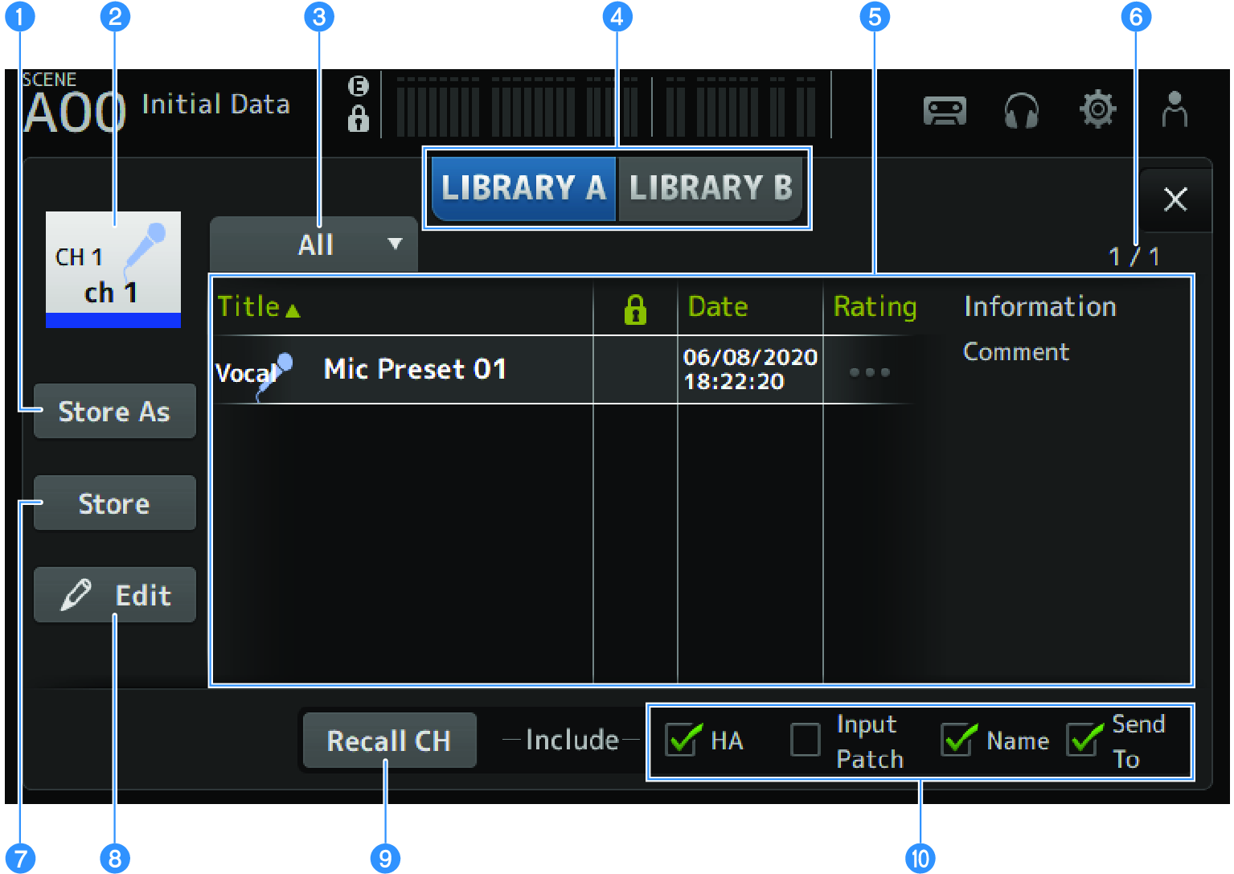Open the setup gear icon

point(1097,109)
